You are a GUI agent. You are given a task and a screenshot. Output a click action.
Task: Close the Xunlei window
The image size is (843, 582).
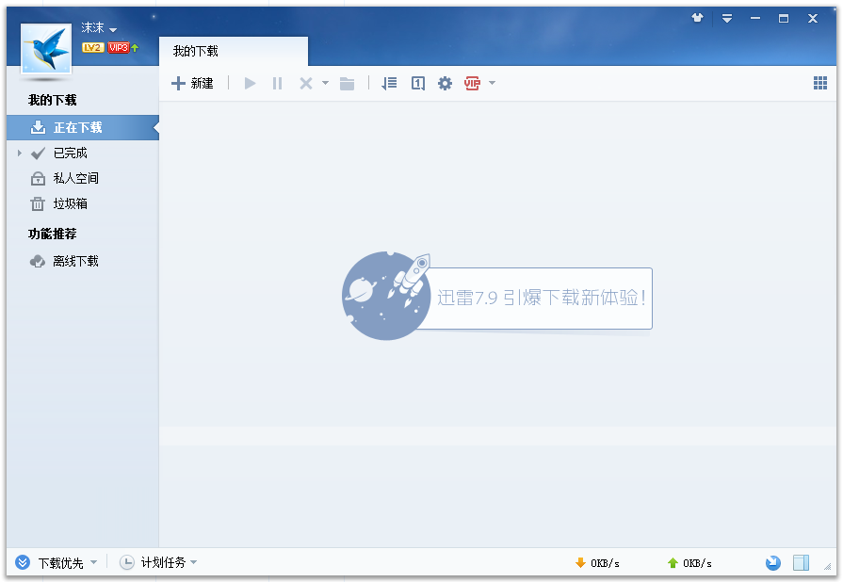[x=813, y=18]
